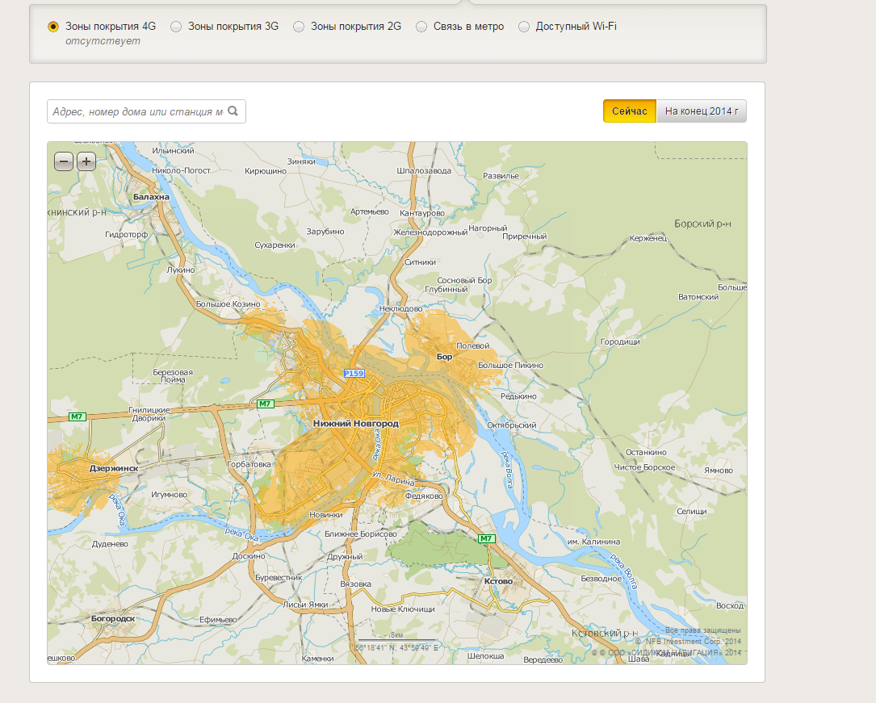Click the 'Доскино' map label

249,555
